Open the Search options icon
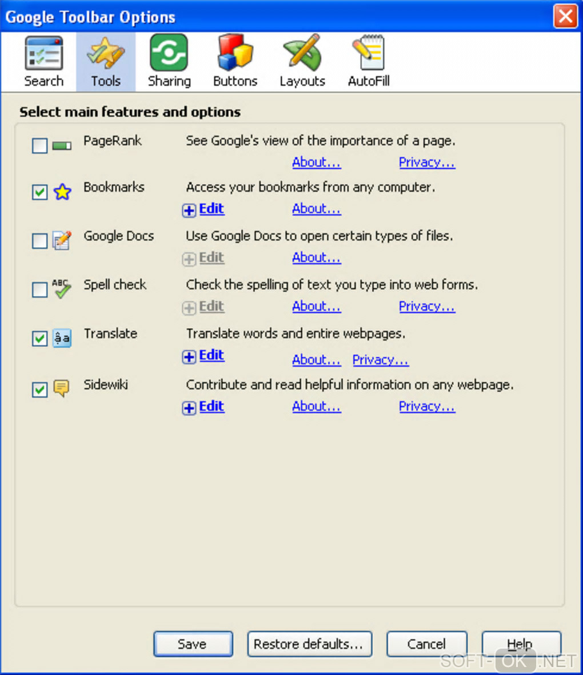 point(44,54)
